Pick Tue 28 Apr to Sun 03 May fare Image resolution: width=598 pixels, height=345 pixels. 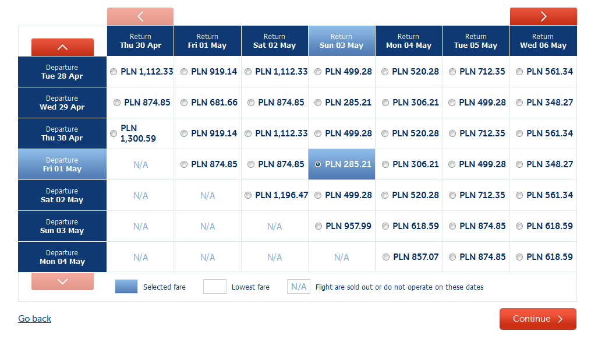[x=318, y=72]
